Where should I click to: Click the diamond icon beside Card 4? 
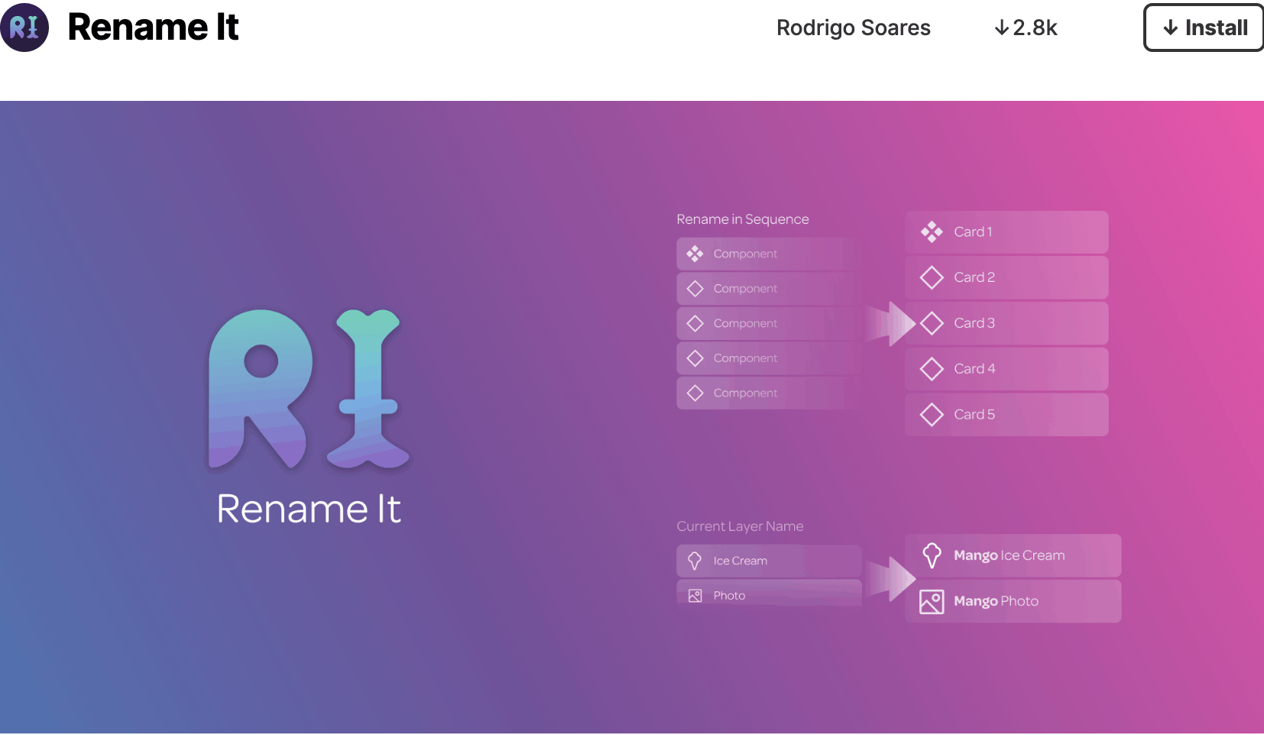(x=932, y=369)
